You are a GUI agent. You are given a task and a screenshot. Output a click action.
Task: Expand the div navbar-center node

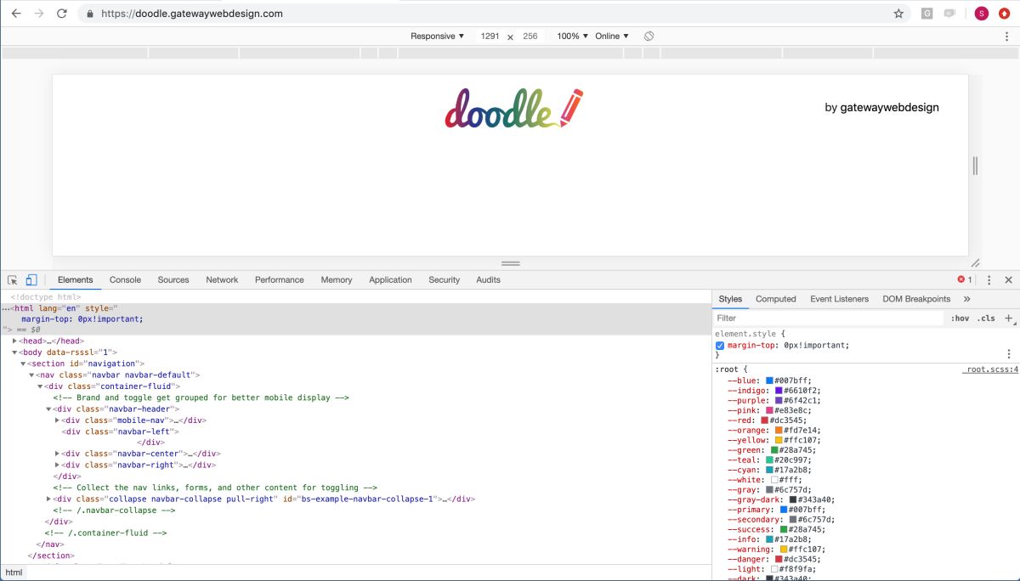pos(58,454)
